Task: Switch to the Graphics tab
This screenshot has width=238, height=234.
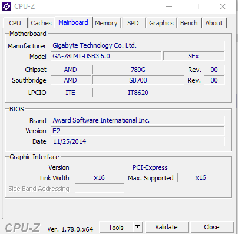Action: [x=161, y=23]
